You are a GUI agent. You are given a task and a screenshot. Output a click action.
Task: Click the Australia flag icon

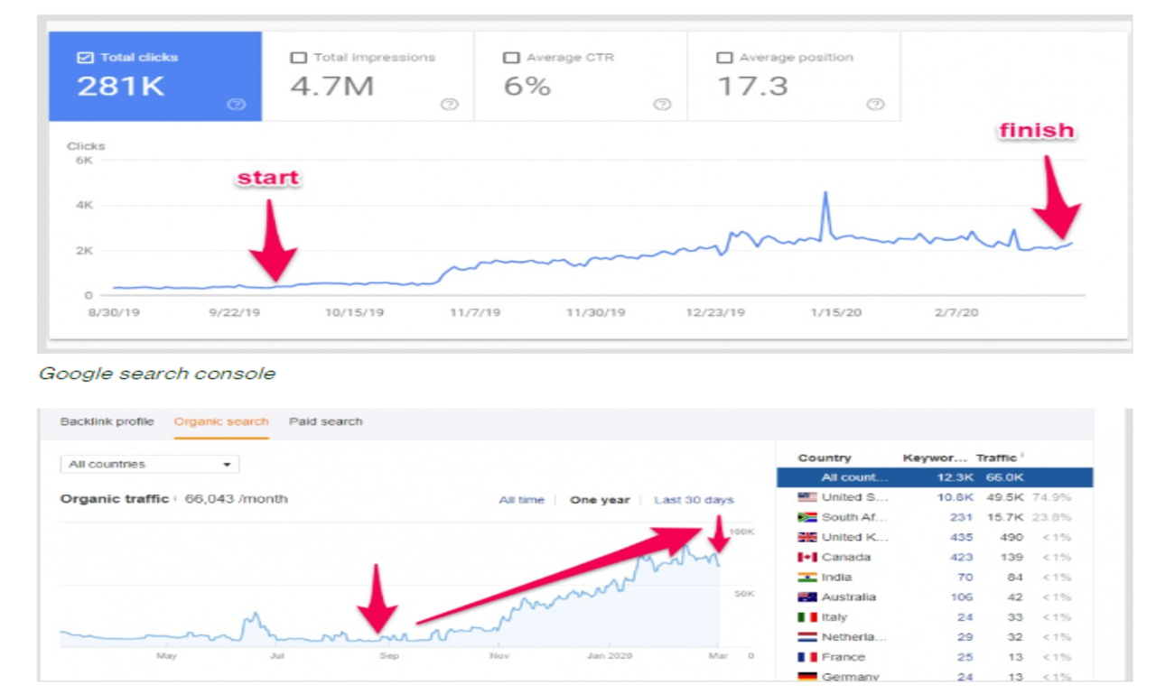[x=808, y=597]
